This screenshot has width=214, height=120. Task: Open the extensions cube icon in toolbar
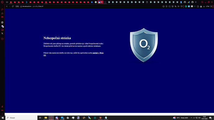(198, 6)
